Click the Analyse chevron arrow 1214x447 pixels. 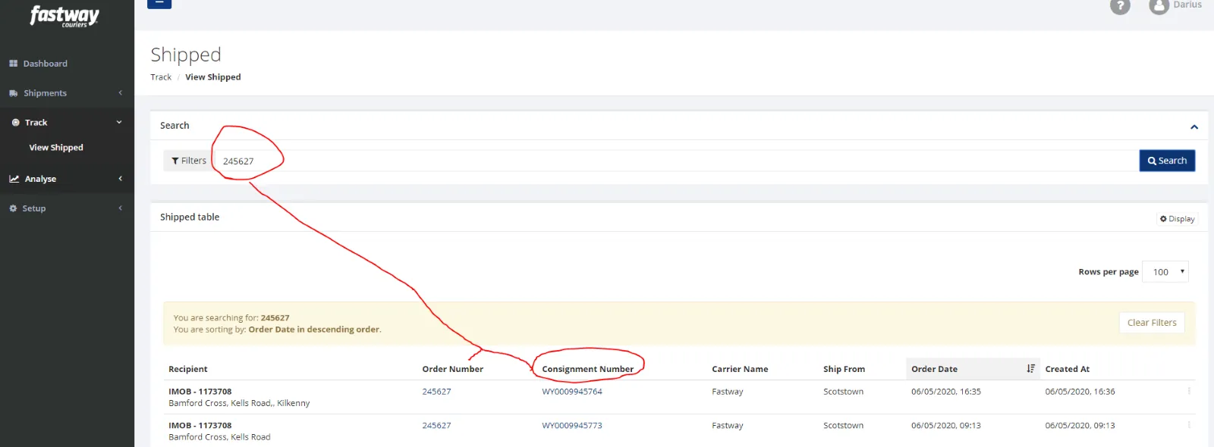click(x=120, y=179)
